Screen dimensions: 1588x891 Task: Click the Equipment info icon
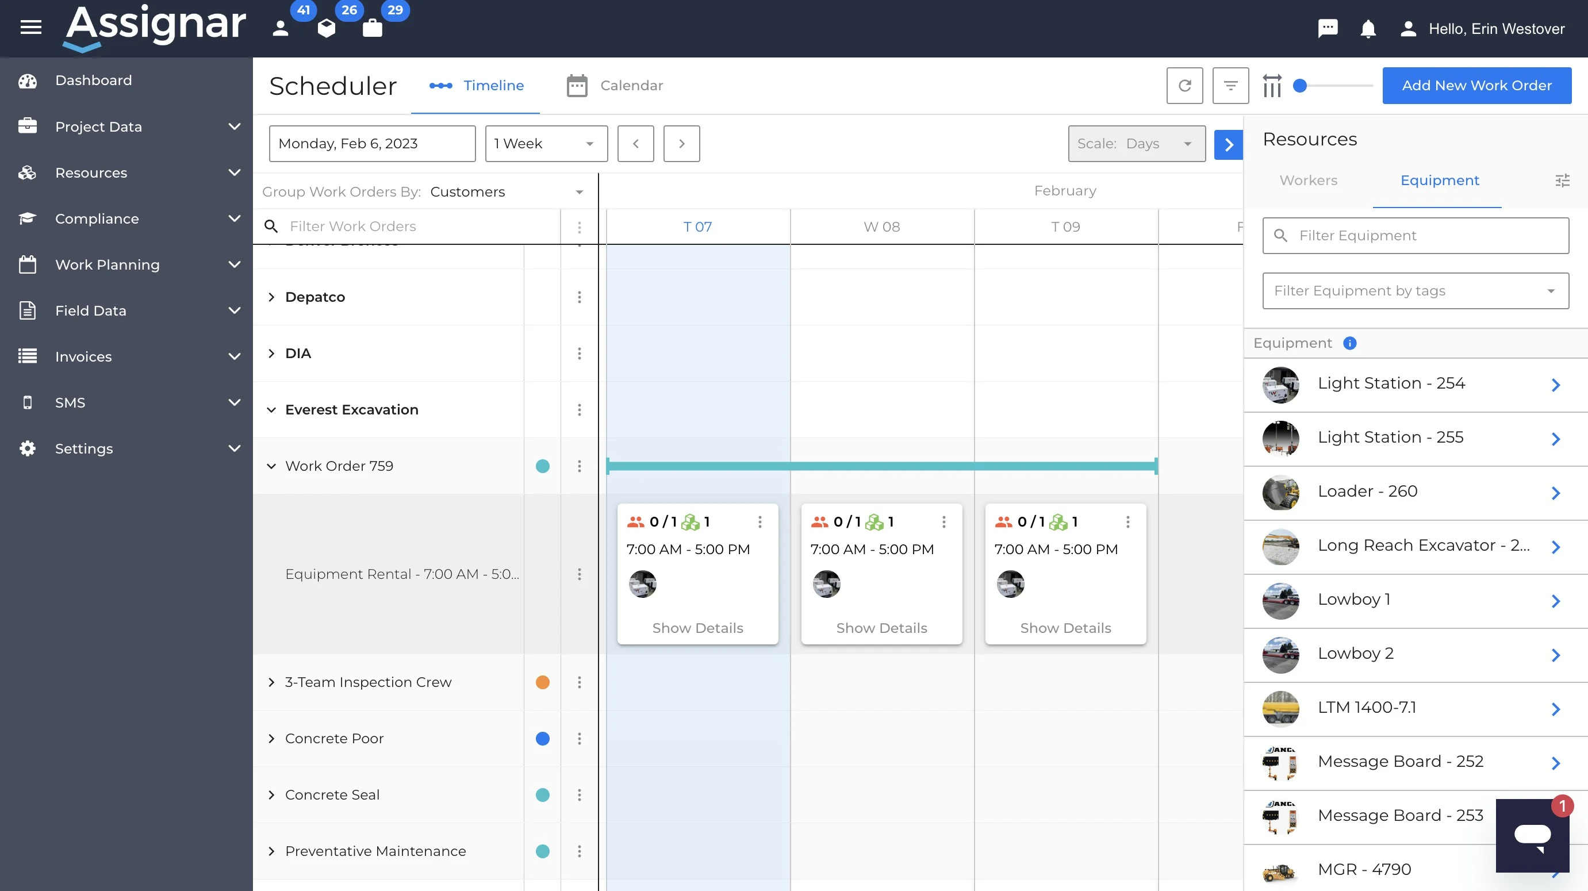pos(1349,343)
